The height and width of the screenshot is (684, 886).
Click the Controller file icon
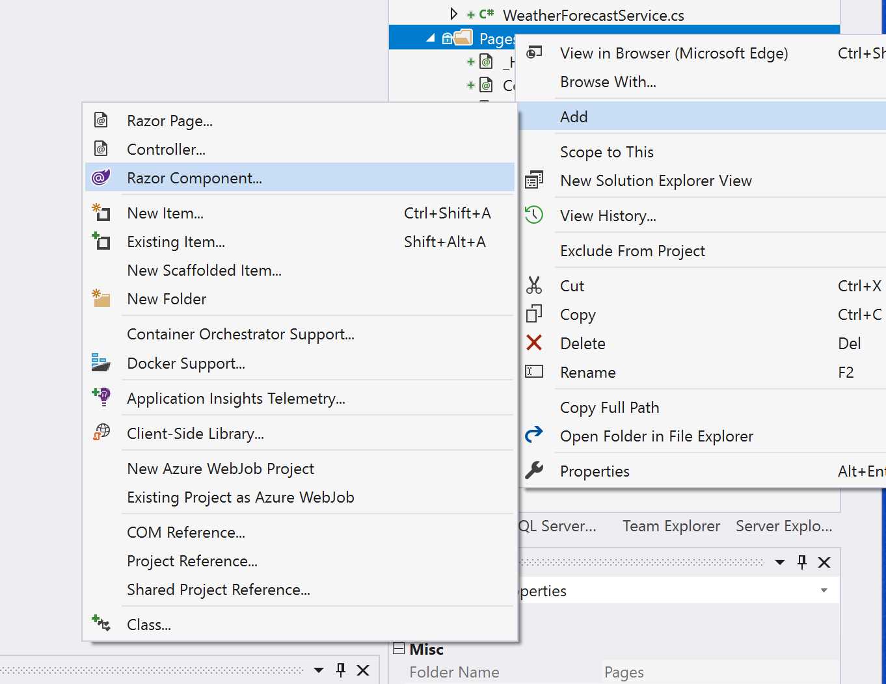101,149
